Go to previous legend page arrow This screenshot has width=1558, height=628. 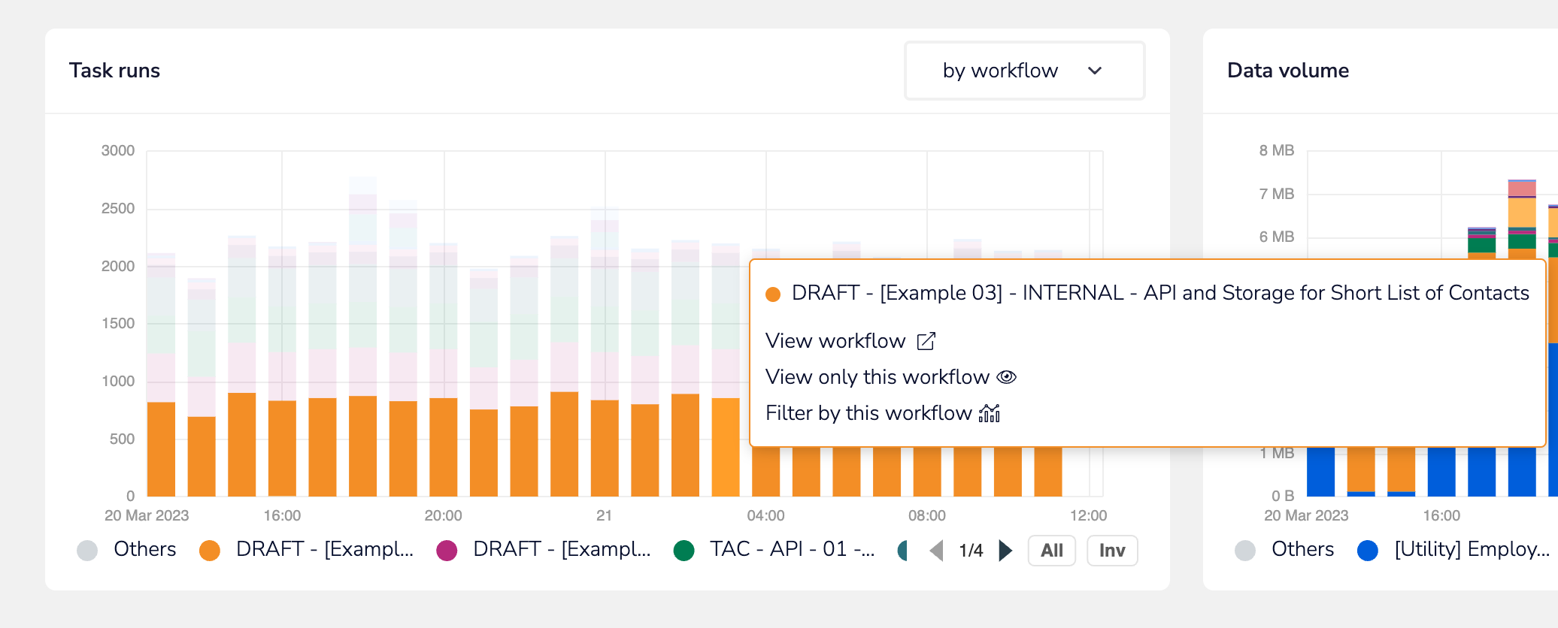936,551
